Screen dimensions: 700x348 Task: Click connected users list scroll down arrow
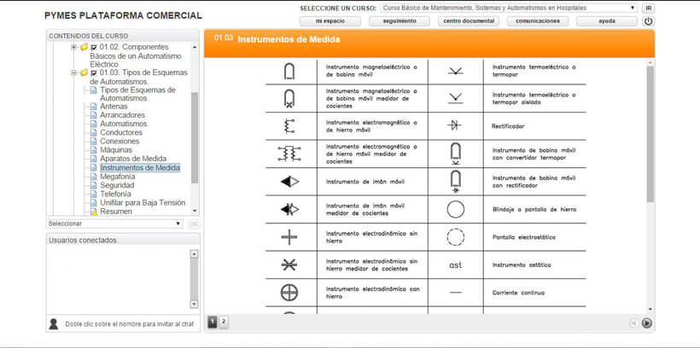(x=194, y=304)
